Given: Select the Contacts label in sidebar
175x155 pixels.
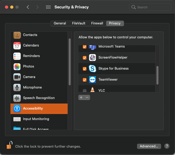Looking at the screenshot, I should (30, 35).
